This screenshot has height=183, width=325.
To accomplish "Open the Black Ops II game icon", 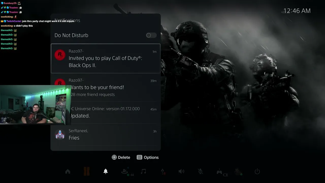I will (x=87, y=172).
